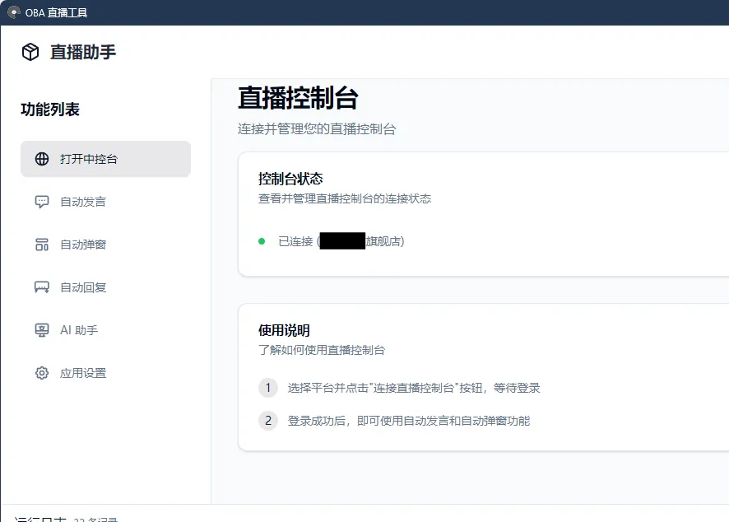The height and width of the screenshot is (522, 729).
Task: Click the message icon next to 自动回复
Action: pyautogui.click(x=41, y=287)
